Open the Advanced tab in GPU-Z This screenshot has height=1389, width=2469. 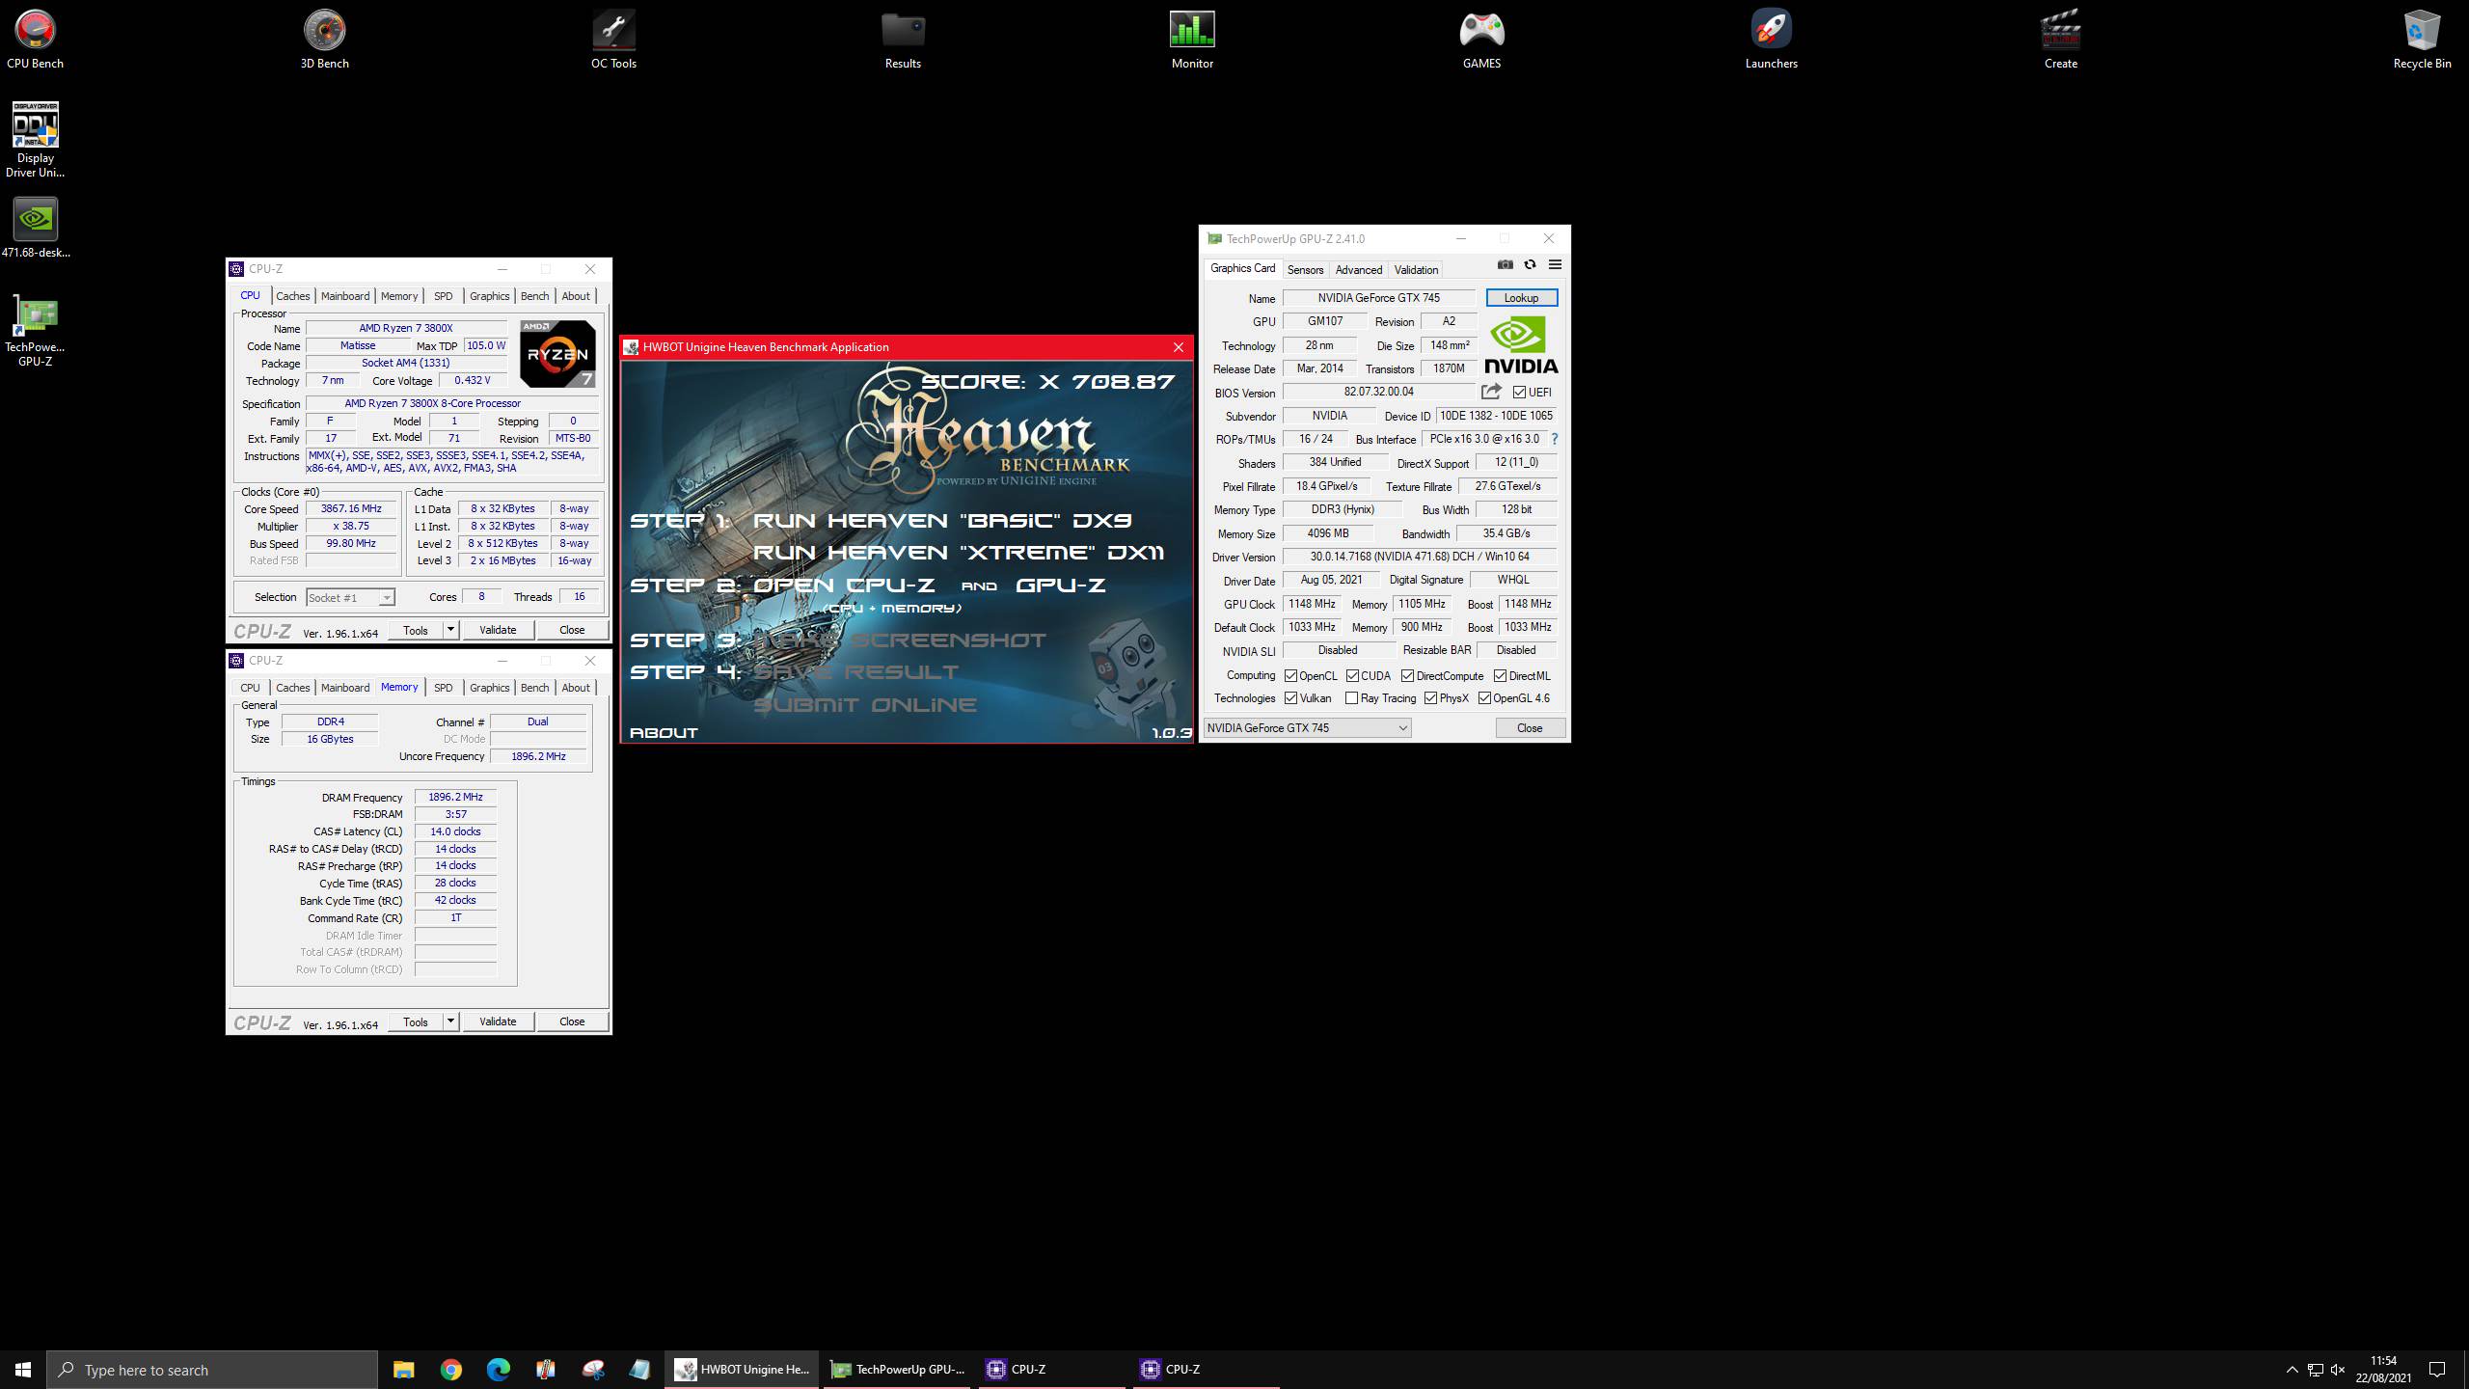click(1358, 270)
